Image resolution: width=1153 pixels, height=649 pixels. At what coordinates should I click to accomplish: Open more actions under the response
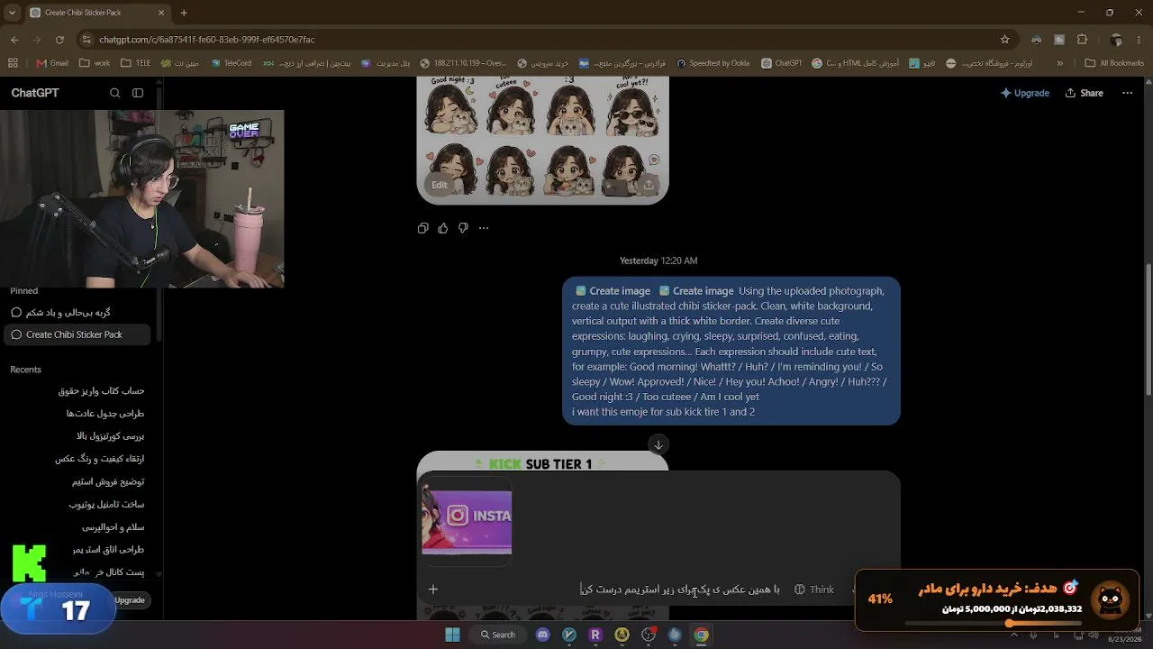pos(484,228)
